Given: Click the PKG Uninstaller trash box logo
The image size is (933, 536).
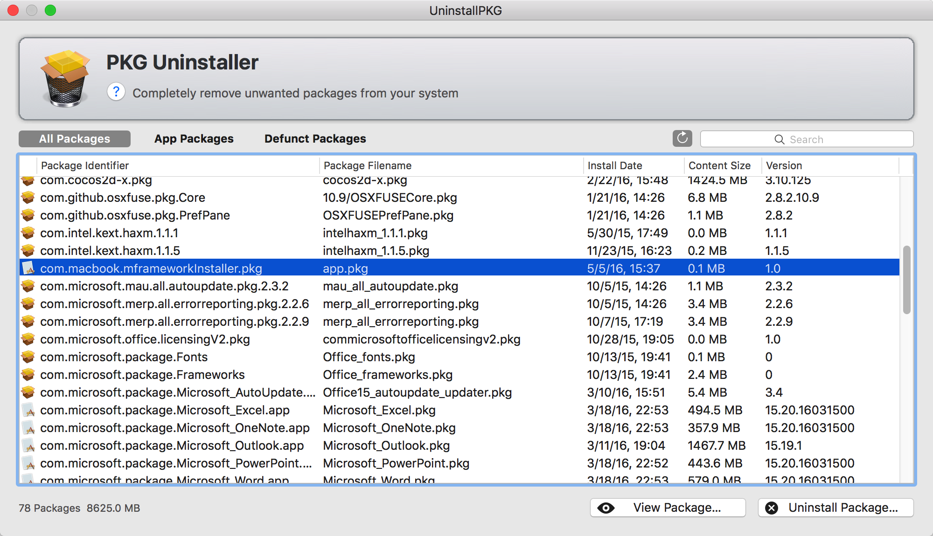Looking at the screenshot, I should coord(65,78).
